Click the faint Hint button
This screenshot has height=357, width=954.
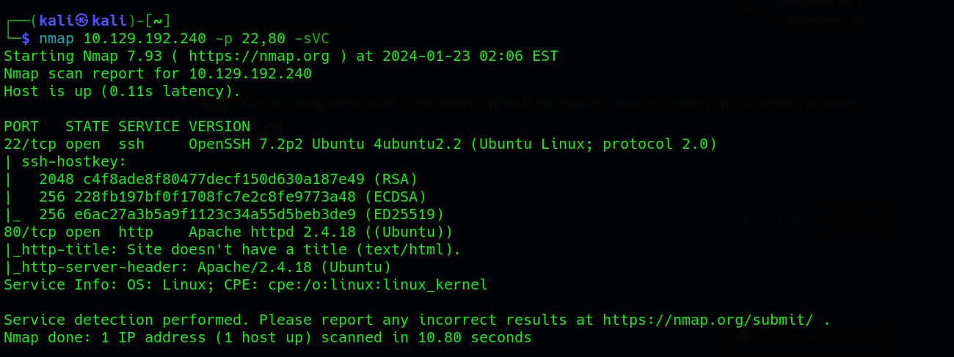[x=848, y=219]
